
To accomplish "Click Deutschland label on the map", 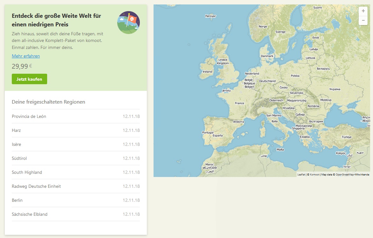I will (x=267, y=81).
